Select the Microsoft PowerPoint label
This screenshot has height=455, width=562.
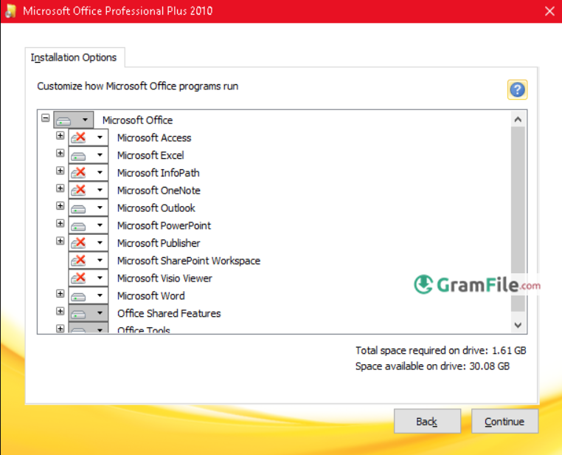click(164, 226)
